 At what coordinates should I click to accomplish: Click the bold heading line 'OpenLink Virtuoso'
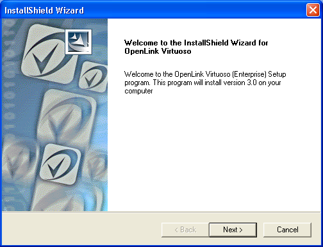click(x=158, y=51)
